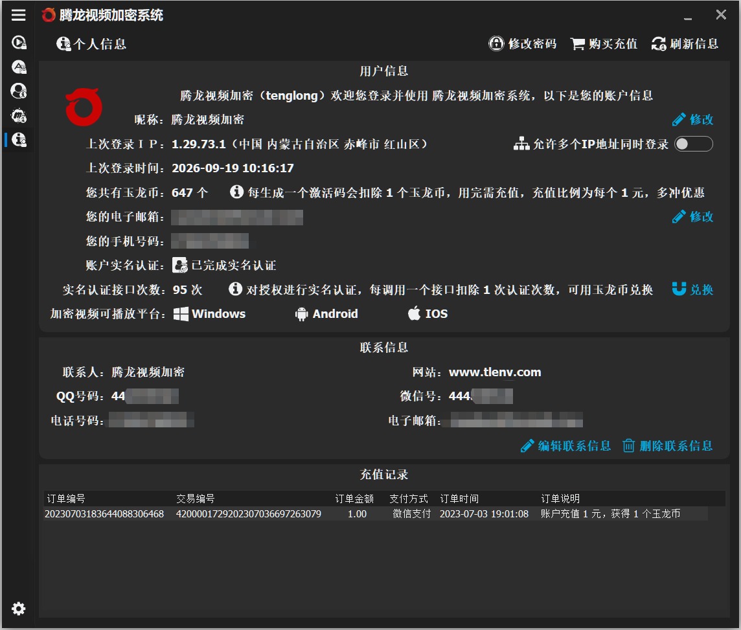Screen dimensions: 741x630
Task: Open the M-badge sidebar icon
Action: pos(18,115)
